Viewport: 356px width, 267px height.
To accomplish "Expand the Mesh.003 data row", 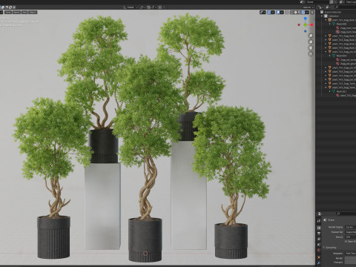I will pos(329,24).
